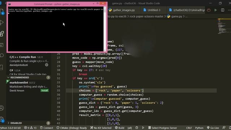
Task: Click os.system('cls') on line 33
Action: pos(92,82)
